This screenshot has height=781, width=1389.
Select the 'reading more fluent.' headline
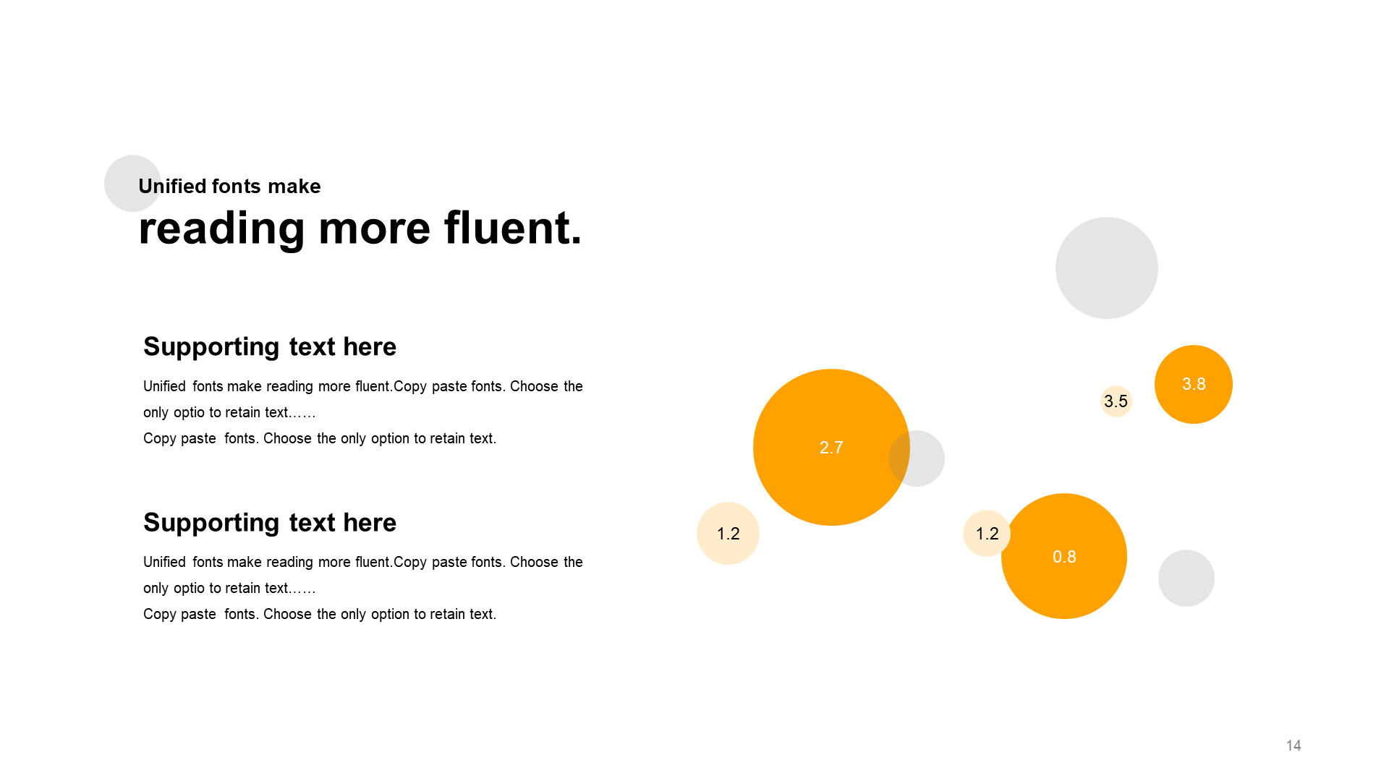pyautogui.click(x=360, y=228)
